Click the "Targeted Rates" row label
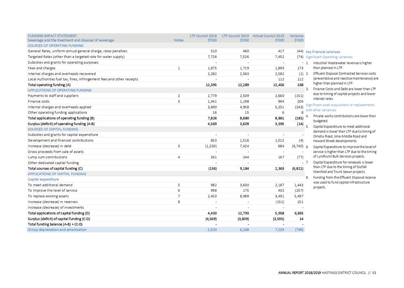Viewport: 404px width, 288px height. pyautogui.click(x=76, y=57)
